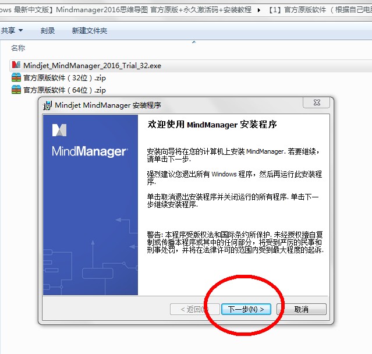Viewport: 372px width, 354px height.
Task: Open the 共享 dropdown in Explorer toolbar
Action: 12,30
